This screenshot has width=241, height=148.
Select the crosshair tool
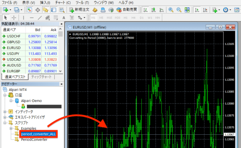(x=14, y=18)
